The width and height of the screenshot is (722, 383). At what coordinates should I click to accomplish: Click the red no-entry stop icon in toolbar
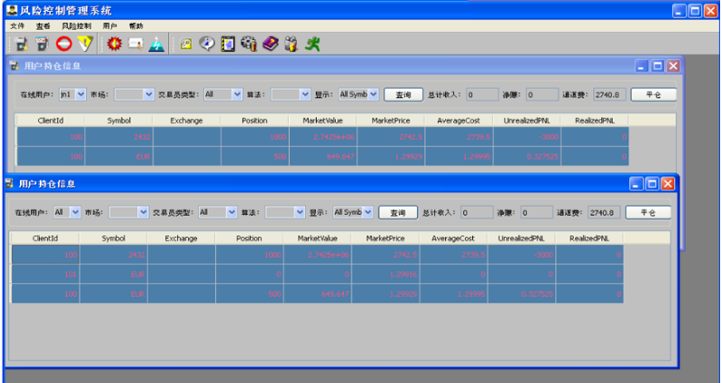coord(64,44)
